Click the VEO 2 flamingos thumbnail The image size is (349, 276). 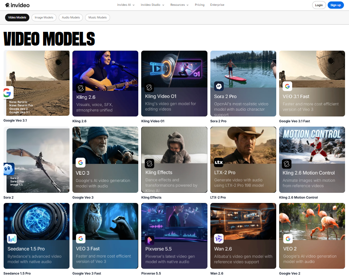[x=312, y=221]
